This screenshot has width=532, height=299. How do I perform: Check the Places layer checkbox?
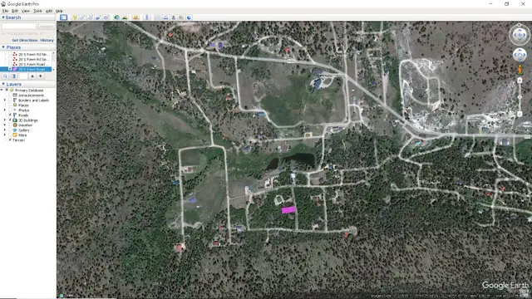(10, 105)
